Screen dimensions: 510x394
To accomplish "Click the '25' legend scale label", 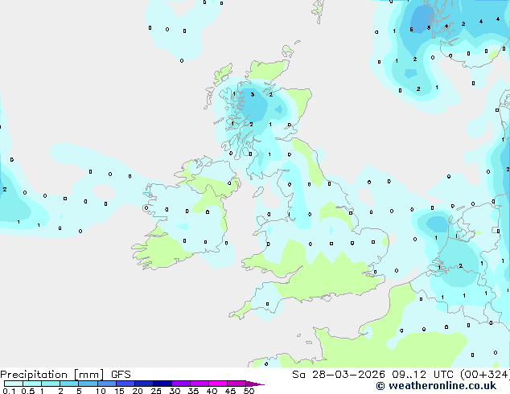I will point(156,391).
